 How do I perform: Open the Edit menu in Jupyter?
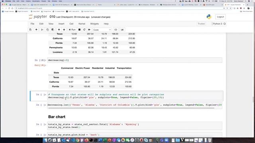click(41, 24)
